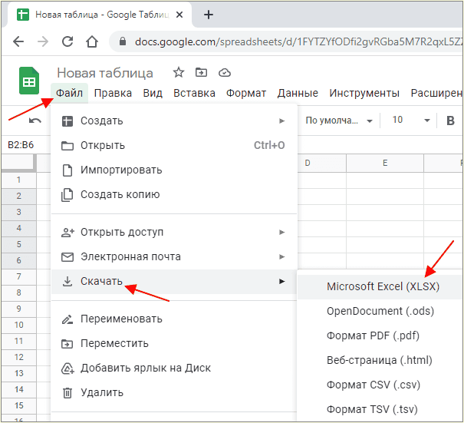Expand the Открыть доступ submenu arrow

[x=282, y=233]
